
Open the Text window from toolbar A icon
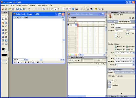click(x=88, y=9)
